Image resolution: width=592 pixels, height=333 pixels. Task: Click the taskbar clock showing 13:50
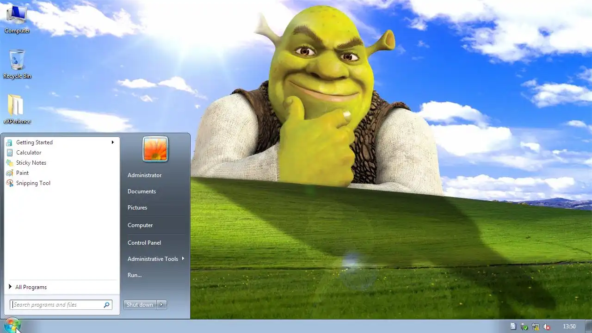[x=569, y=327]
